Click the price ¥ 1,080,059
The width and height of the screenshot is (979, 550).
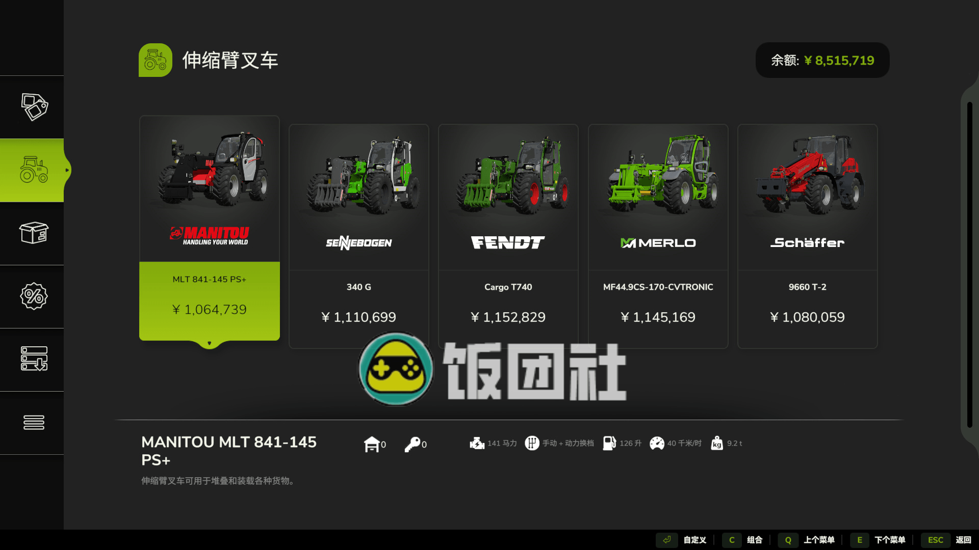pyautogui.click(x=808, y=317)
